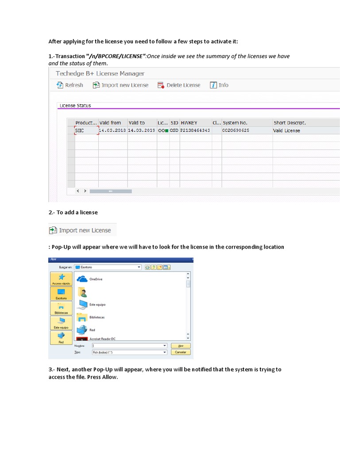The image size is (340, 453).
Task: Open the view menu icon in file dialog
Action: [x=166, y=267]
